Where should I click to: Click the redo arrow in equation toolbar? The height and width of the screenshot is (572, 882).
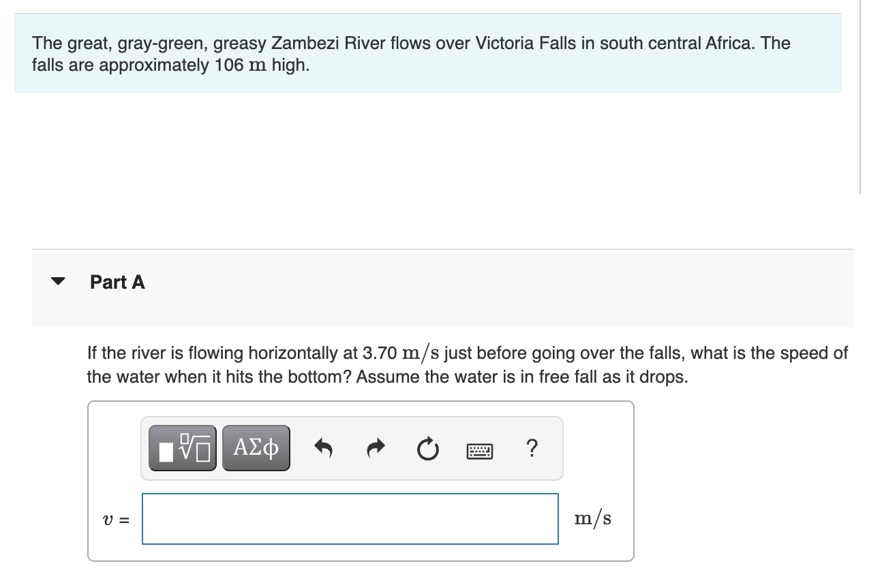pyautogui.click(x=376, y=447)
